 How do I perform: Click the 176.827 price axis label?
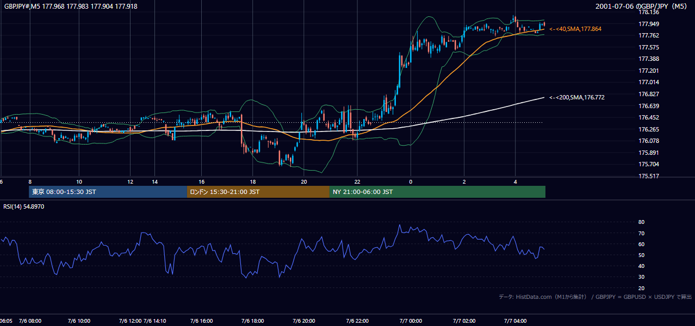649,94
